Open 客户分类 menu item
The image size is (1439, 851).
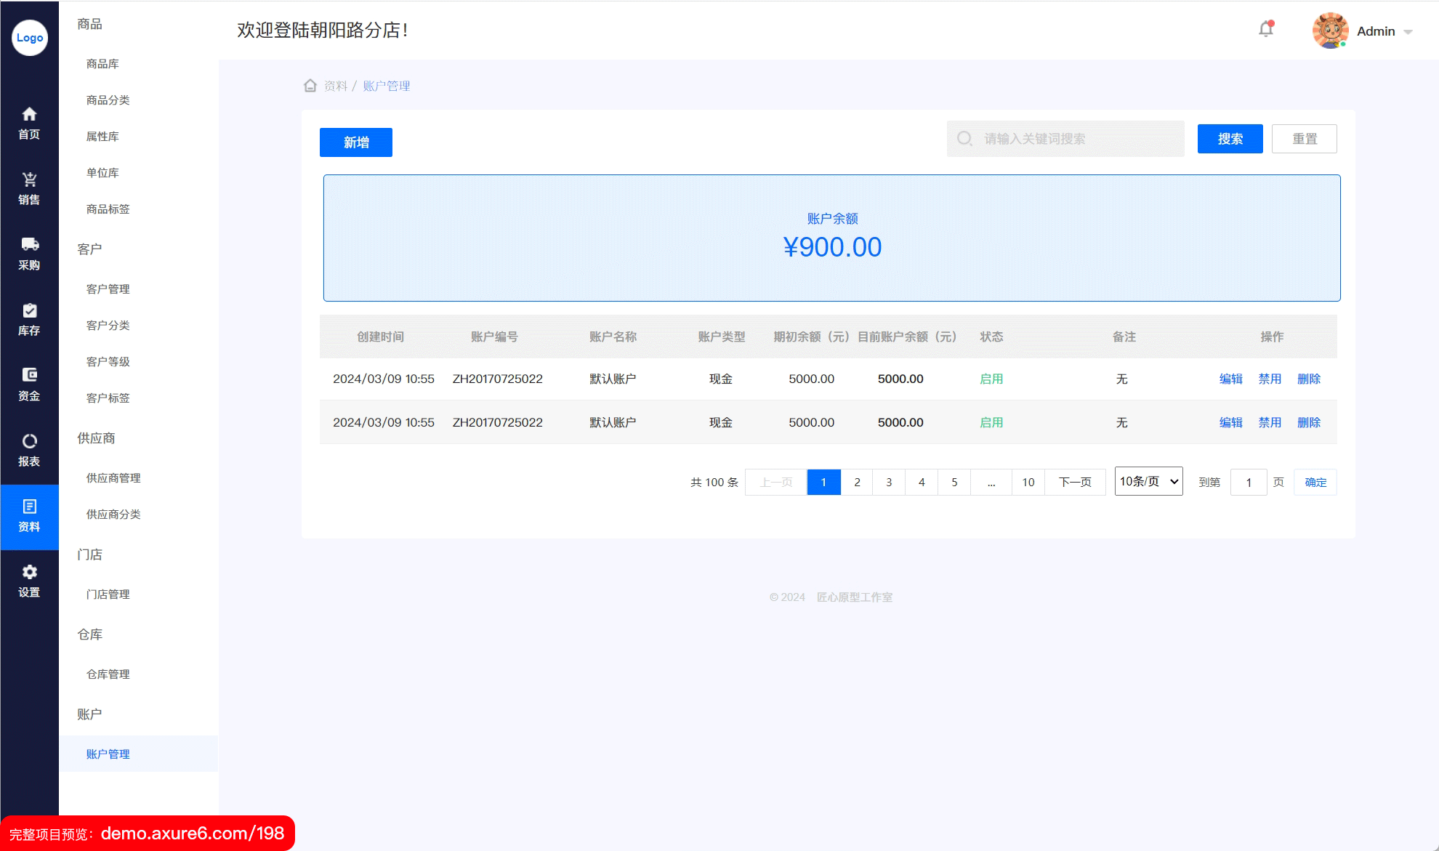pyautogui.click(x=108, y=326)
